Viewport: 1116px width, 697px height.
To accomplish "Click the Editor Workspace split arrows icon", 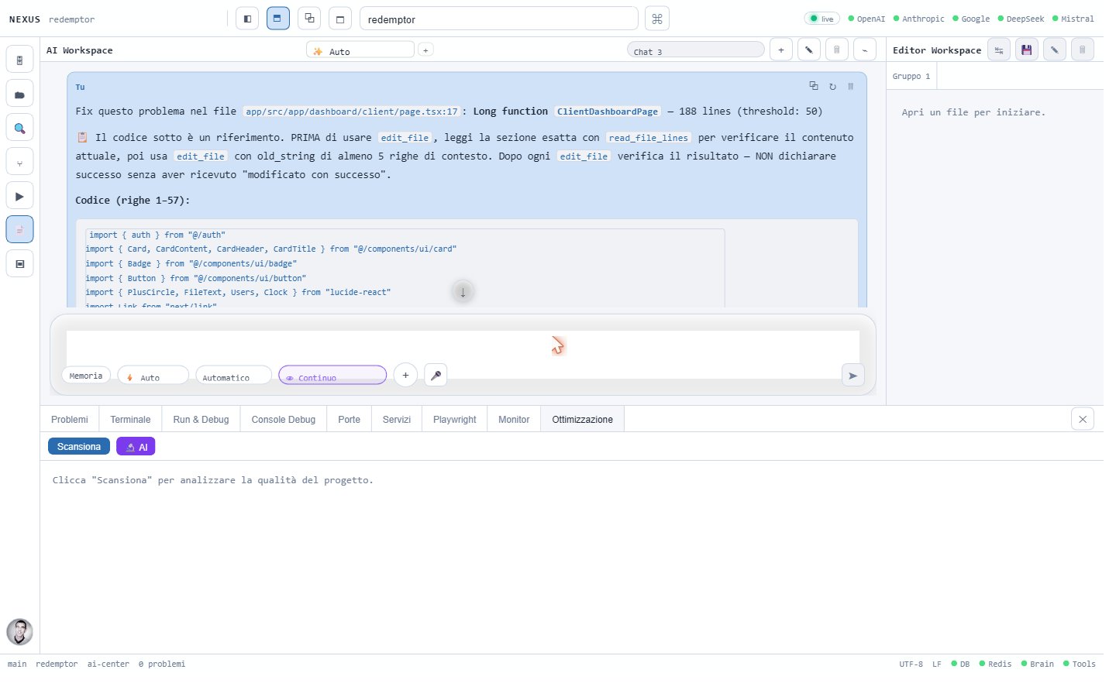I will [x=999, y=50].
